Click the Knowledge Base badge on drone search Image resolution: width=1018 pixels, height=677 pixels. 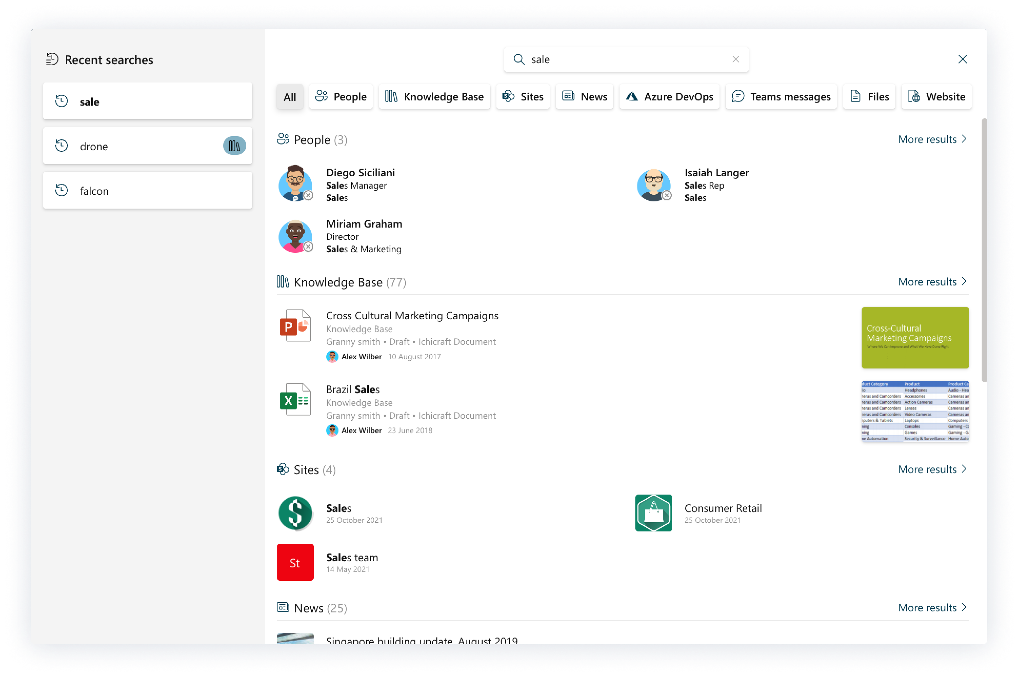tap(234, 146)
